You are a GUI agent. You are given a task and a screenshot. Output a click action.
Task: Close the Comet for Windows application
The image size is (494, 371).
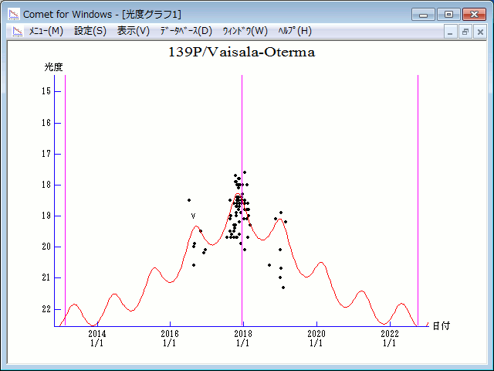click(474, 15)
